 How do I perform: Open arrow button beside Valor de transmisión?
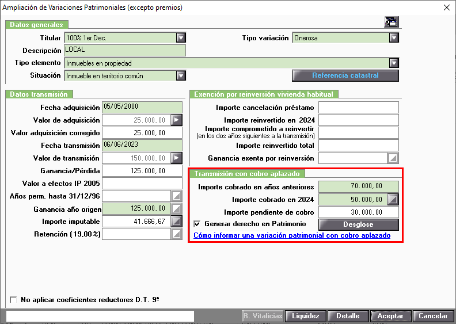[177, 158]
